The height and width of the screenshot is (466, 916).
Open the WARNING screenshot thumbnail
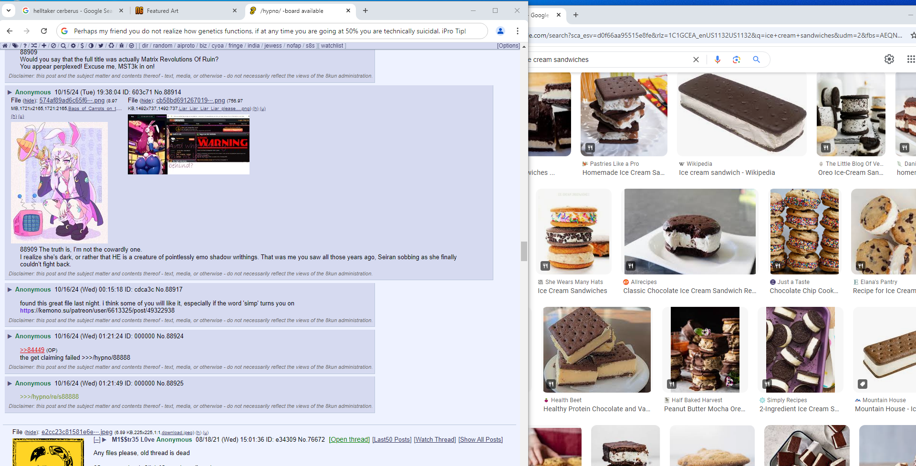188,144
